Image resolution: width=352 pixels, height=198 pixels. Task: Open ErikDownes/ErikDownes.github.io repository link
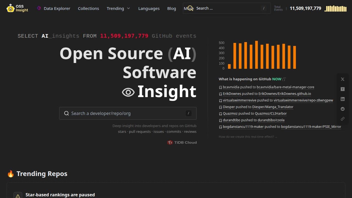(285, 94)
